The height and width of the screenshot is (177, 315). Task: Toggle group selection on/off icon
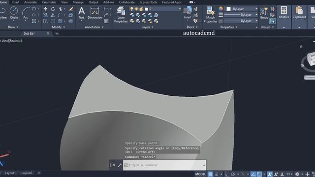tap(272, 21)
